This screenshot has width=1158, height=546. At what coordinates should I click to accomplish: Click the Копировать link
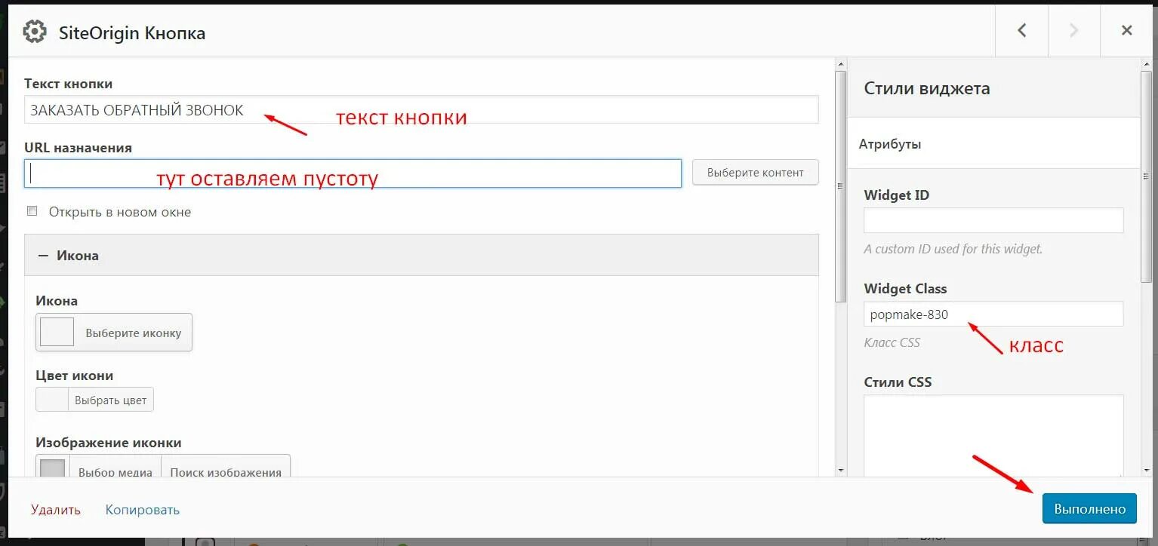143,510
